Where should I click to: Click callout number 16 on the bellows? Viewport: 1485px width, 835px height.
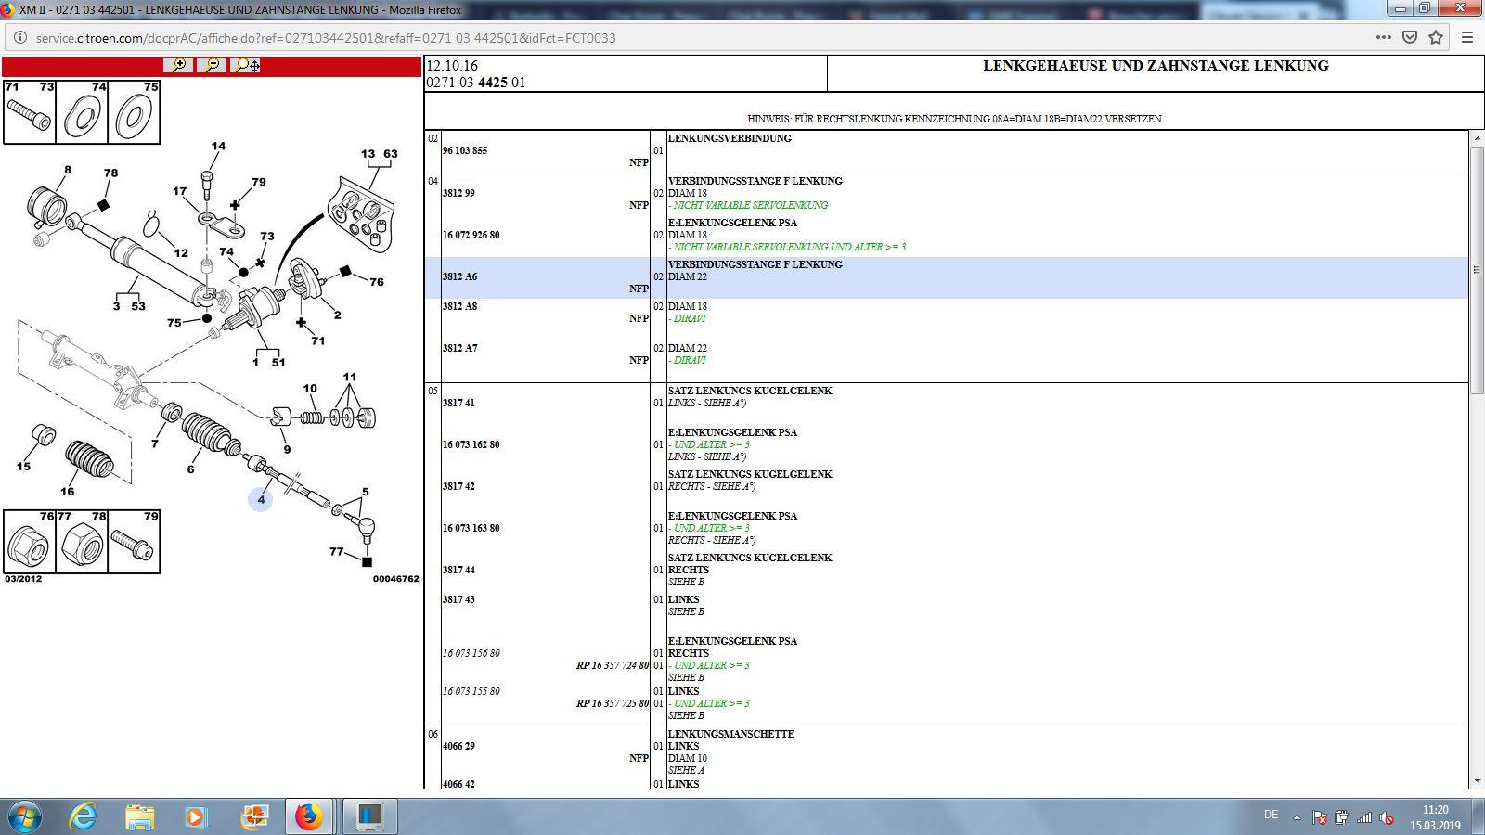click(67, 491)
